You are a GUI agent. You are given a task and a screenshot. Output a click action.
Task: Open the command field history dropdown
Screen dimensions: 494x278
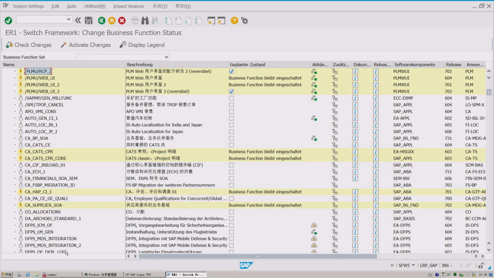coord(68,20)
